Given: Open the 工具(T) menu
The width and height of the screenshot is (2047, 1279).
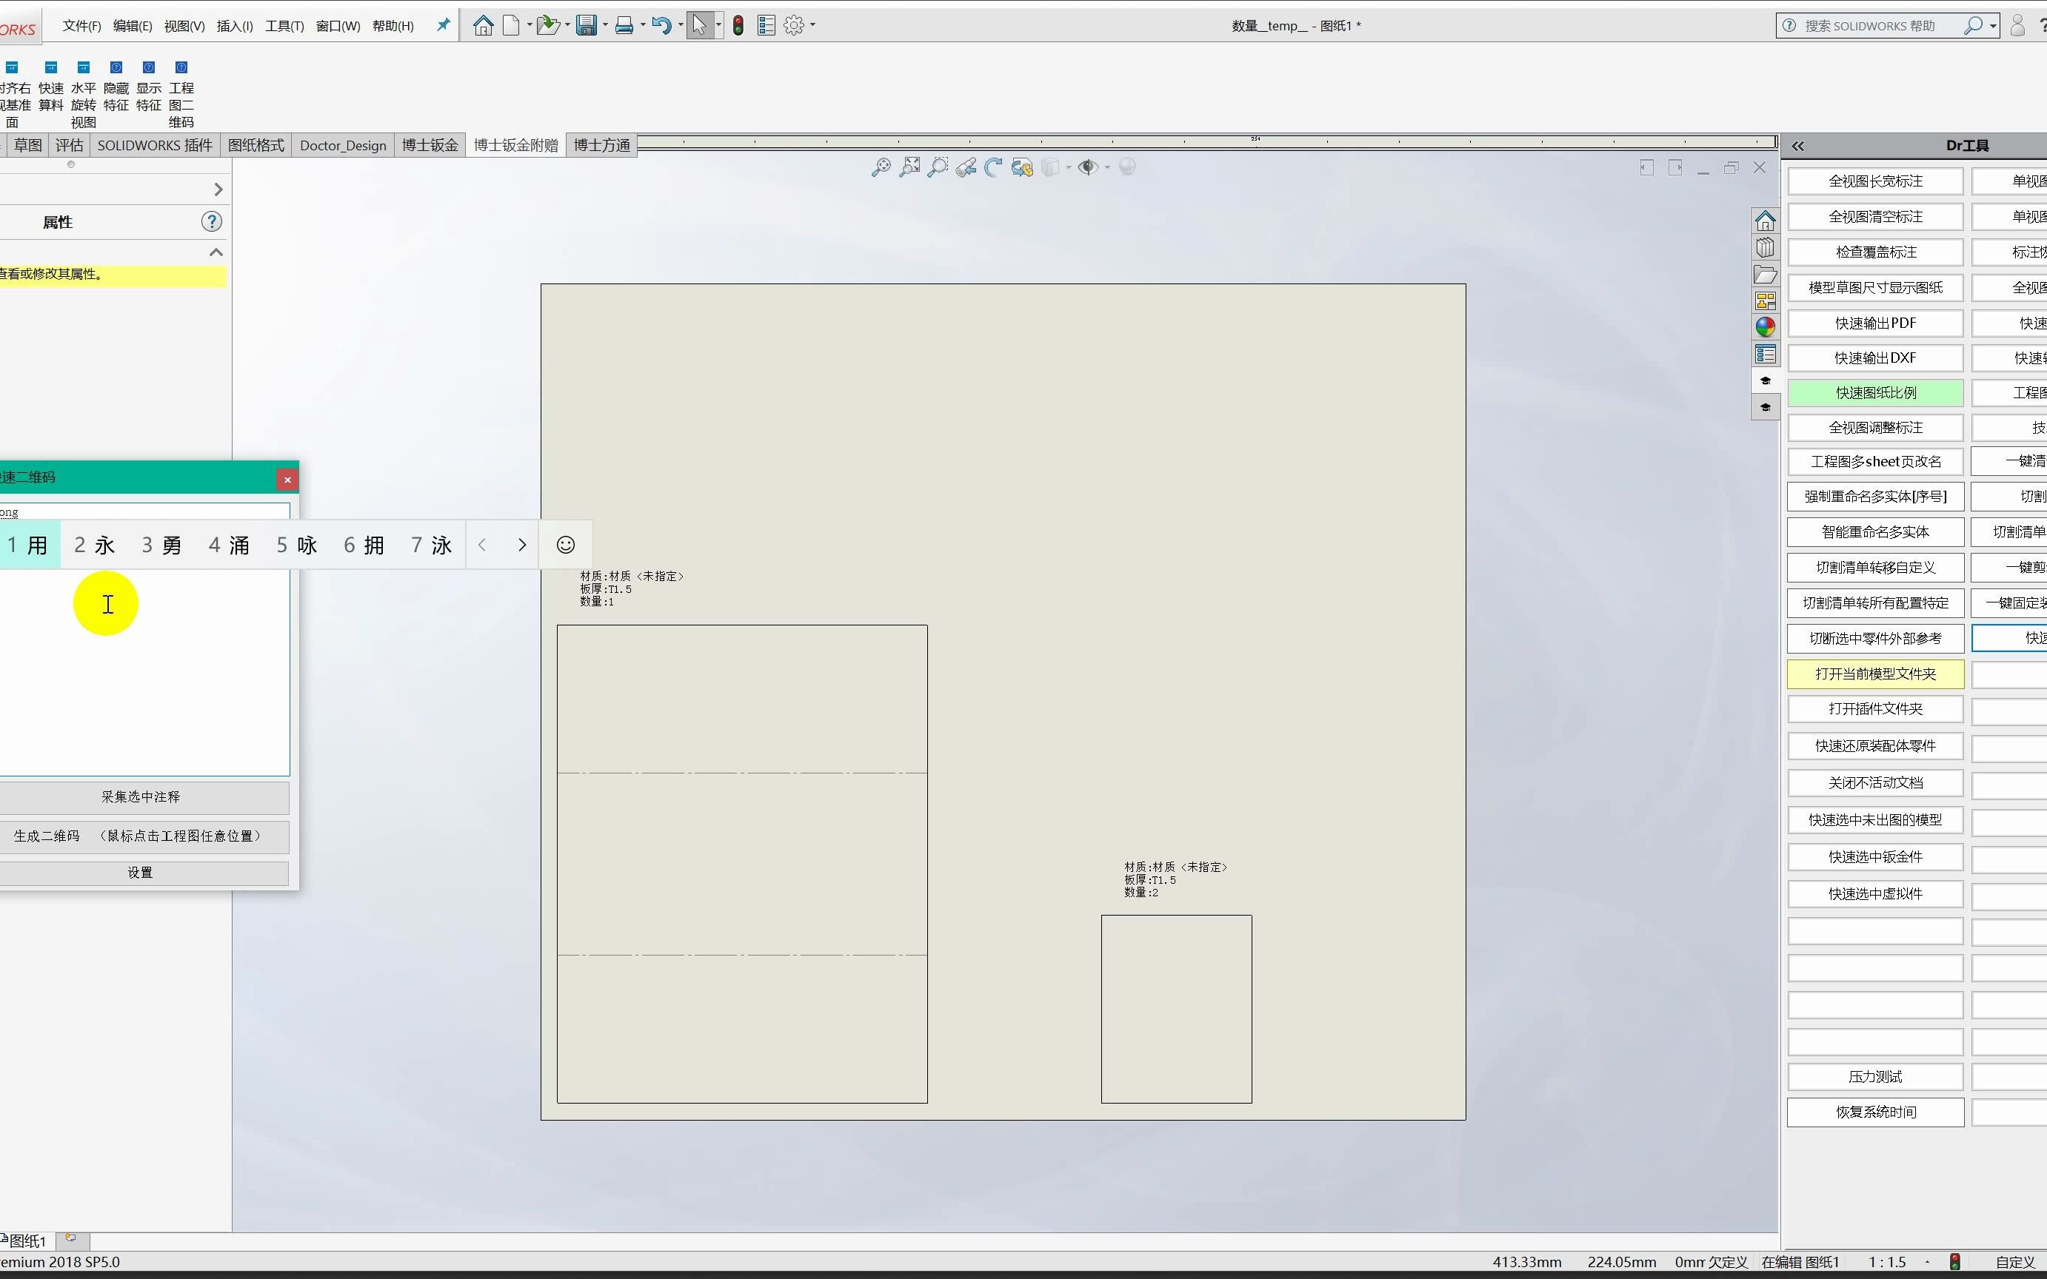Looking at the screenshot, I should pyautogui.click(x=284, y=26).
